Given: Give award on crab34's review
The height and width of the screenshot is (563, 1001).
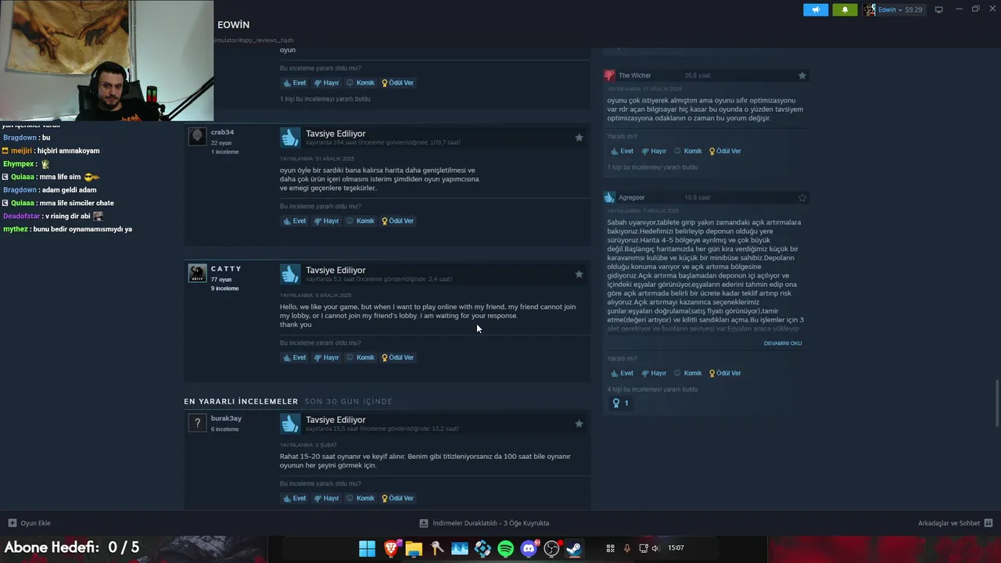Looking at the screenshot, I should [398, 221].
